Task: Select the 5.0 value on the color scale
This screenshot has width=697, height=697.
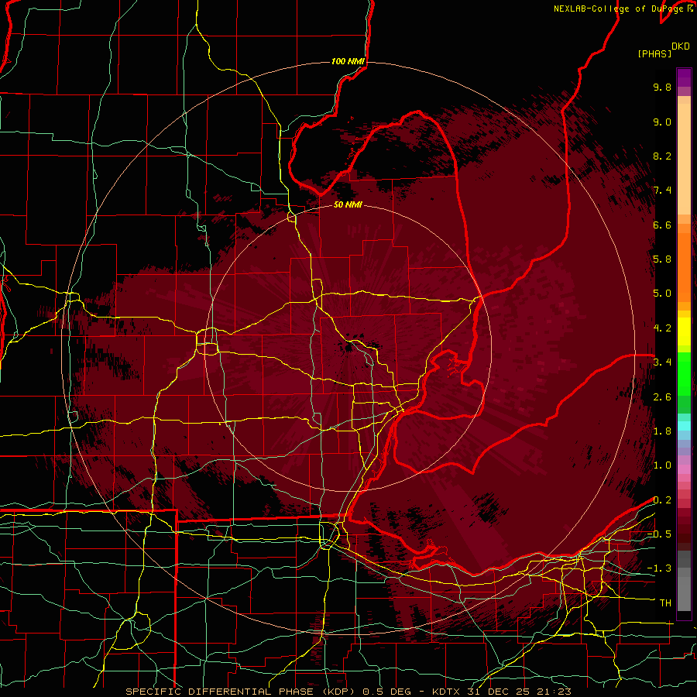Action: (x=662, y=294)
